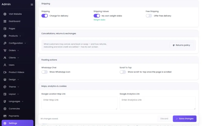Click the Configuration wrench icon
The height and width of the screenshot is (126, 202).
[5, 43]
